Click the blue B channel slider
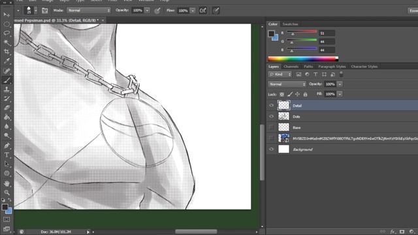This screenshot has width=418, height=235. click(x=302, y=49)
